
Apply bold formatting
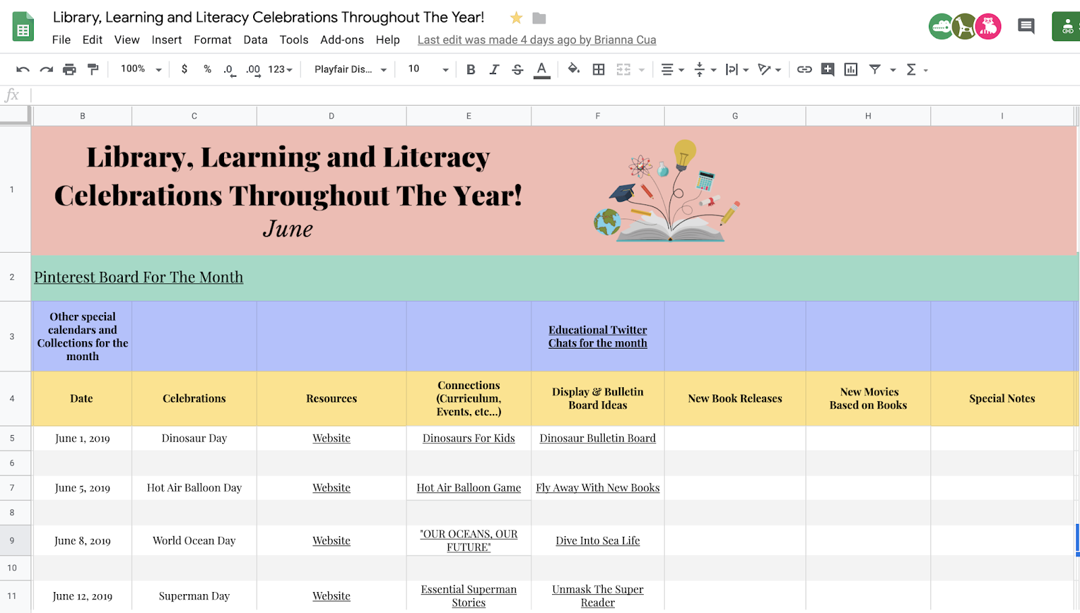[x=471, y=69]
